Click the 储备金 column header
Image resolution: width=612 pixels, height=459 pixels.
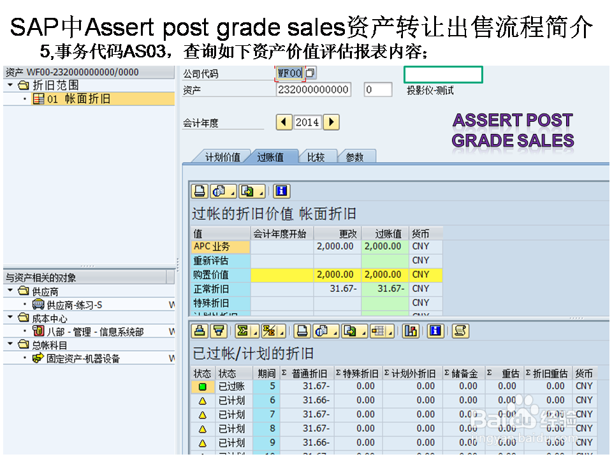coord(463,374)
